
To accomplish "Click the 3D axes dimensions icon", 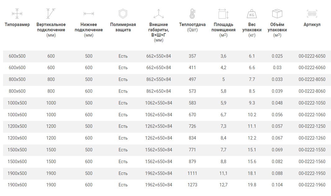I will click(158, 14).
